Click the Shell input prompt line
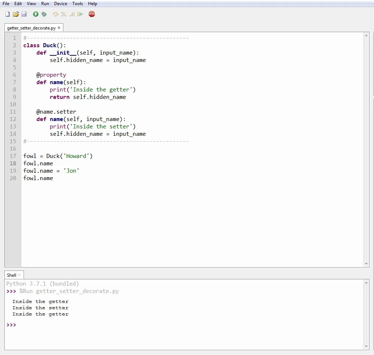This screenshot has height=355, width=374. [183, 325]
